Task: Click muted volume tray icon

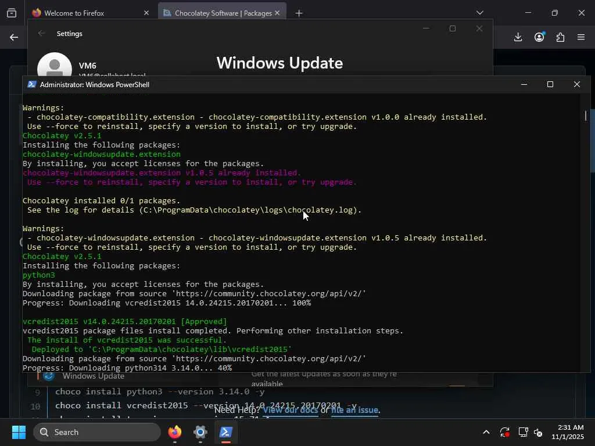Action: [x=538, y=432]
